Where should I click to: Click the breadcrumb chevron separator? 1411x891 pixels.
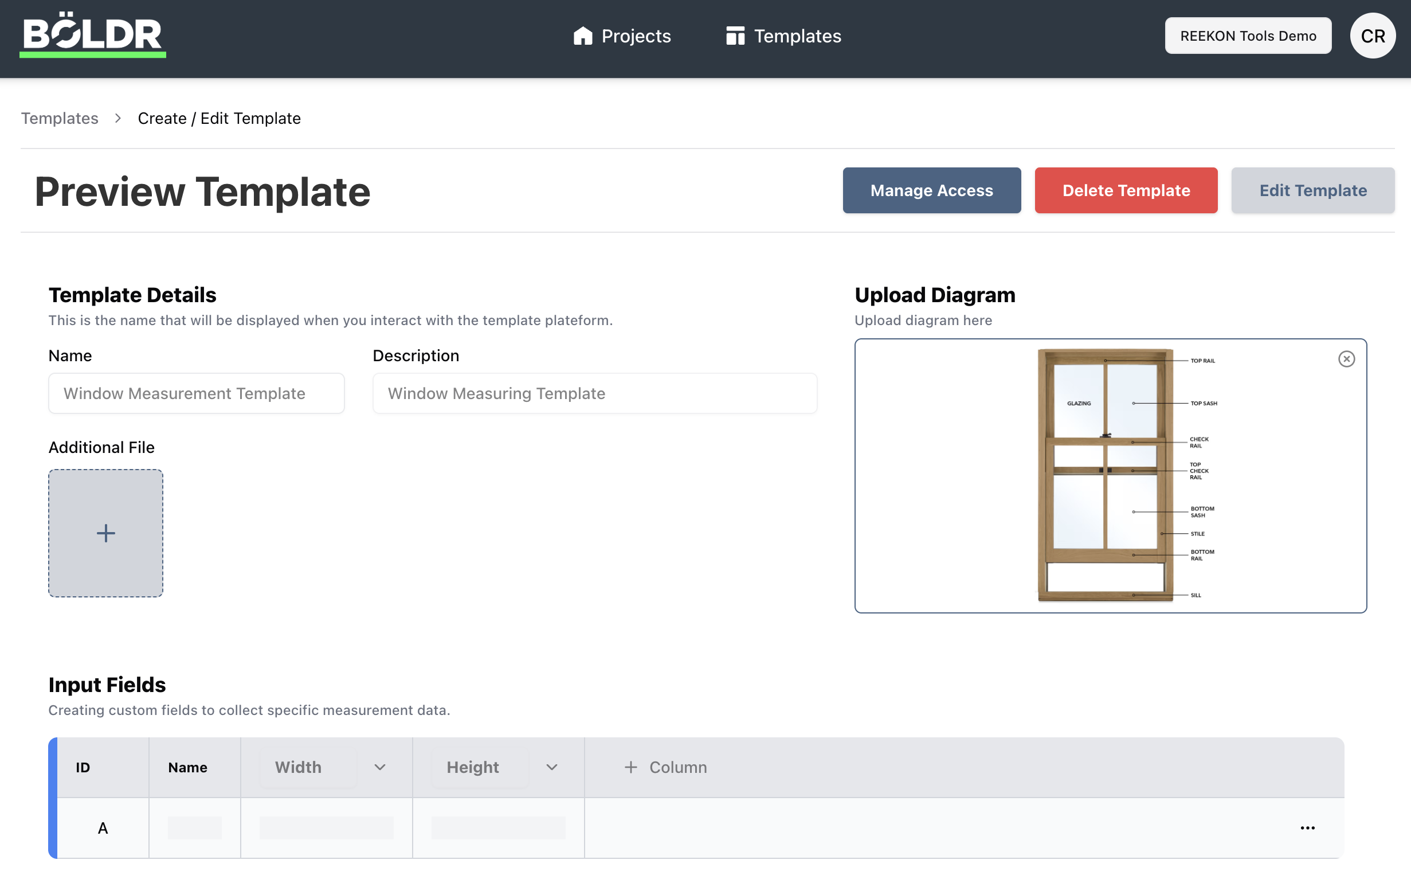click(118, 118)
